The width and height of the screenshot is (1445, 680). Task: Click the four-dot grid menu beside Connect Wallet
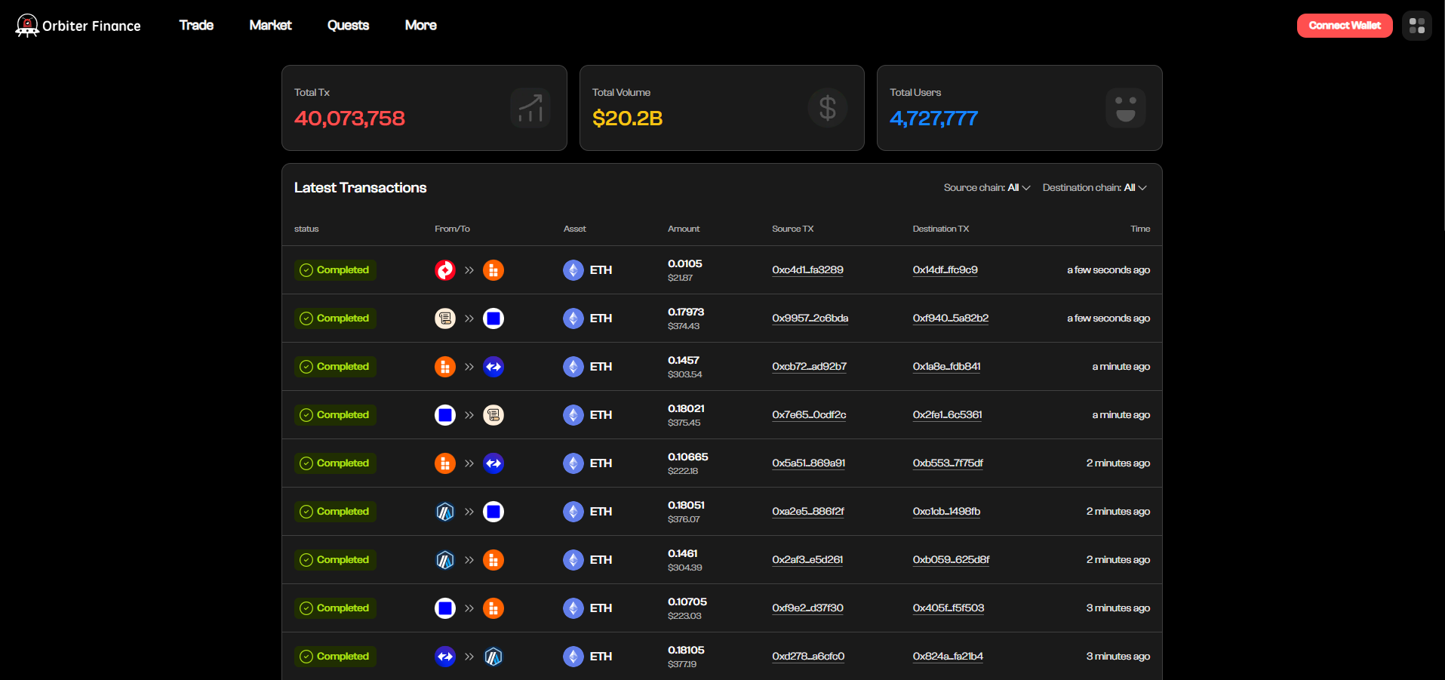pyautogui.click(x=1416, y=25)
